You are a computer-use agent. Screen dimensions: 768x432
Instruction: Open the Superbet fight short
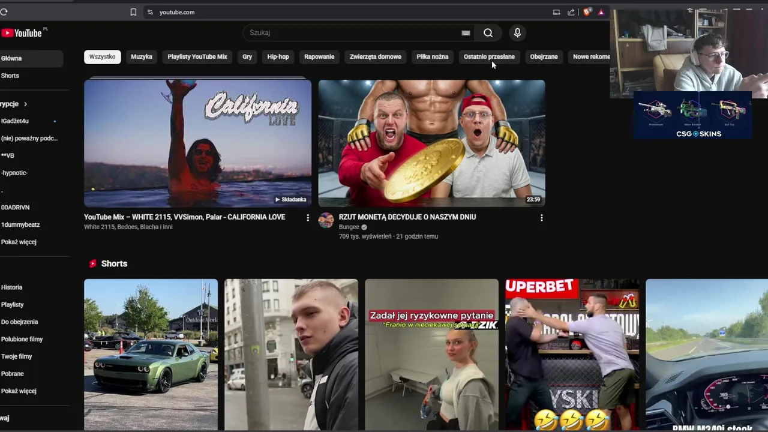[x=572, y=355]
